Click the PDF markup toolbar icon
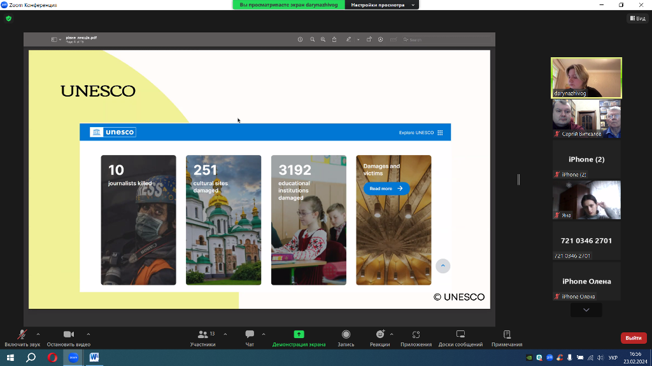Screen dimensions: 652x366 click(381, 39)
